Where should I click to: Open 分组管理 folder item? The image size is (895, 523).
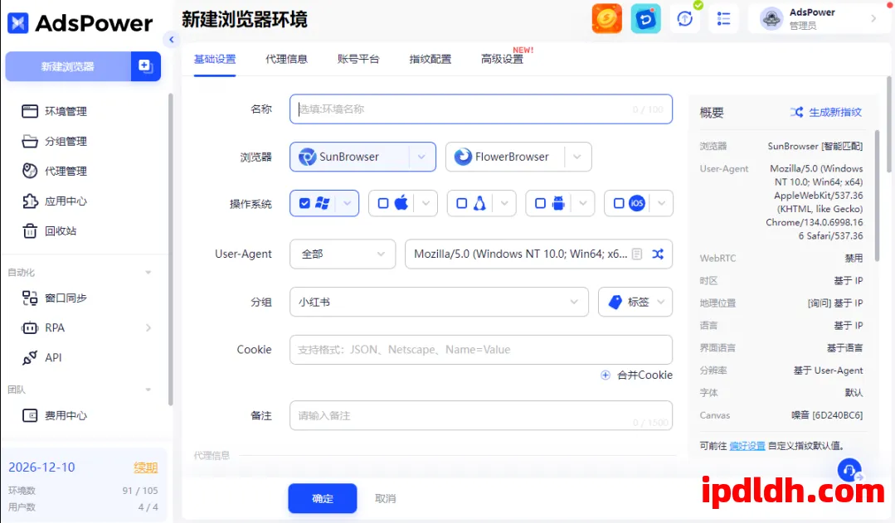tap(54, 141)
